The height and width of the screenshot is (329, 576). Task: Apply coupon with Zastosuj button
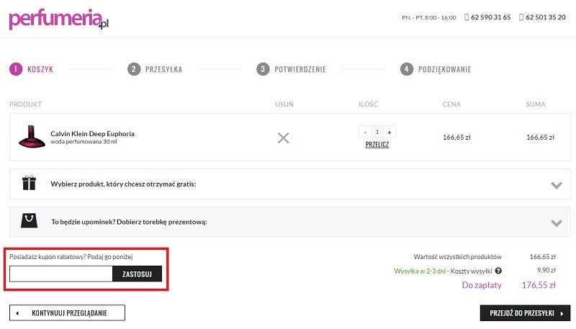pyautogui.click(x=137, y=274)
